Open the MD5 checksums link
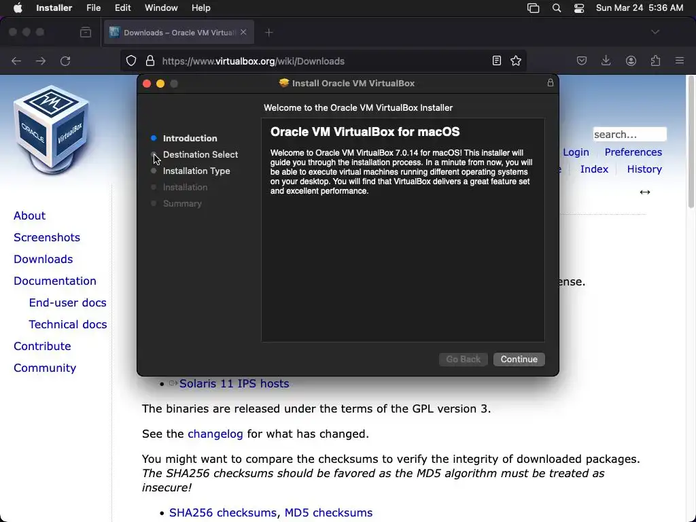The image size is (696, 522). pos(328,512)
